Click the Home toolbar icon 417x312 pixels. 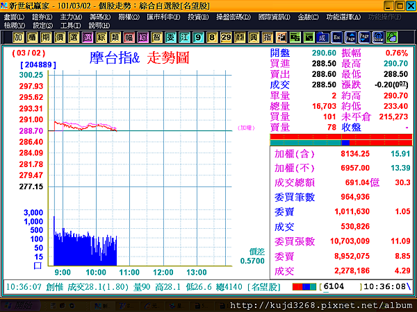click(x=378, y=37)
